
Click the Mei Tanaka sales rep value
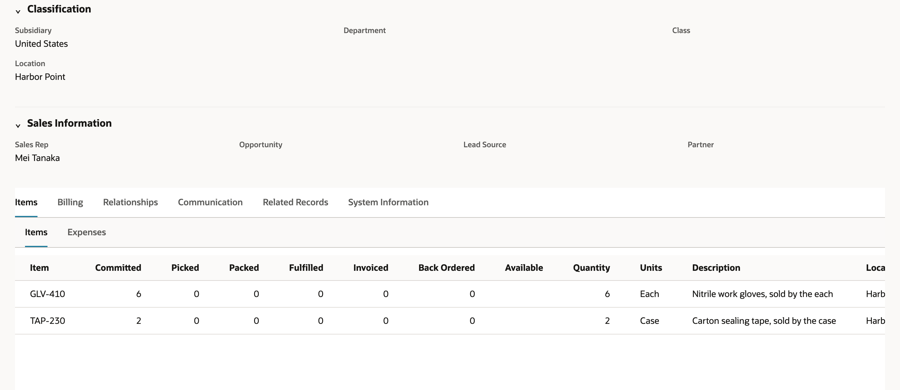tap(37, 158)
